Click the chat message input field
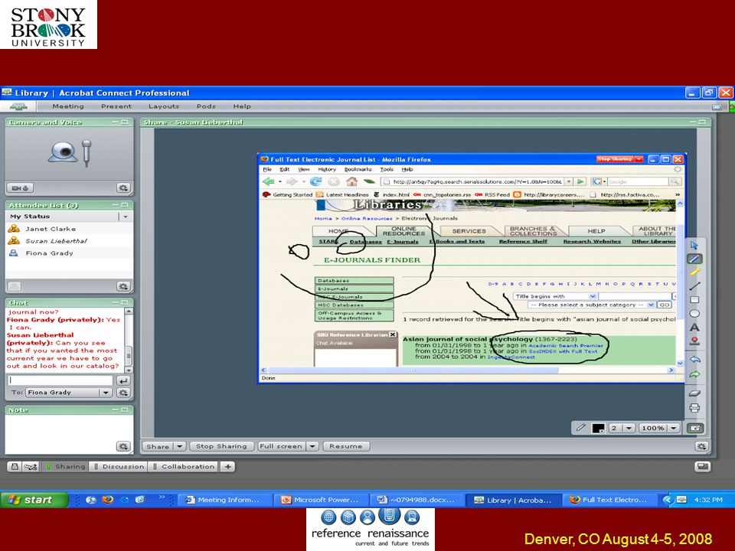The width and height of the screenshot is (735, 551). pyautogui.click(x=60, y=380)
